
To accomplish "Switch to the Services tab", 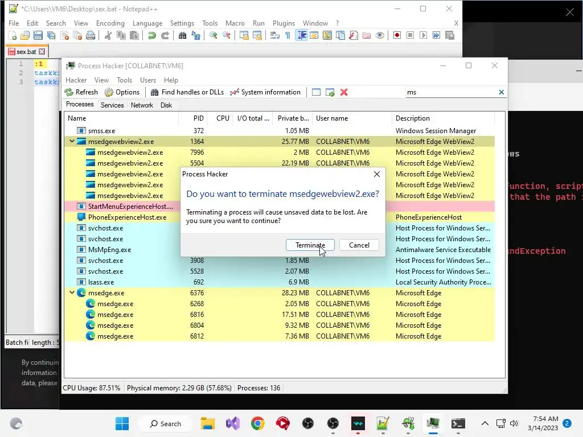I will tap(112, 105).
